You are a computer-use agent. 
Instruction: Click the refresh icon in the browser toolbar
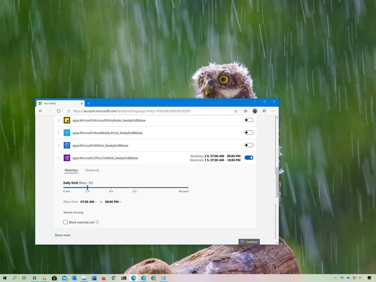pos(59,111)
